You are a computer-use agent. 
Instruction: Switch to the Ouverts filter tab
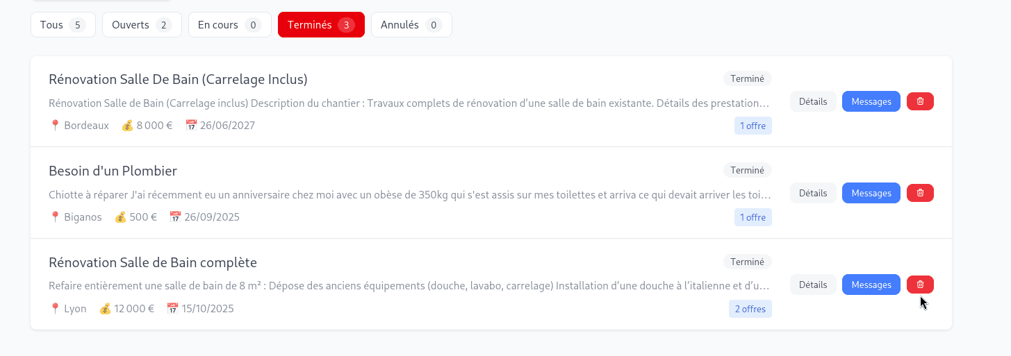[142, 25]
